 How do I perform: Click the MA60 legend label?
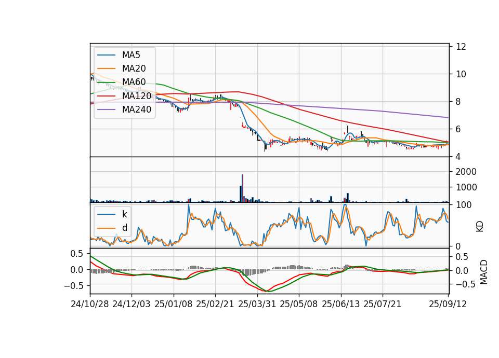point(134,82)
